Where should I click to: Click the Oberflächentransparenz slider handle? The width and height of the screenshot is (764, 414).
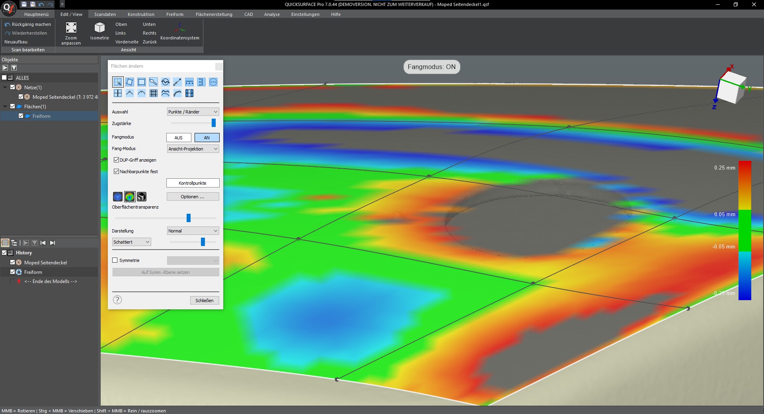(189, 218)
